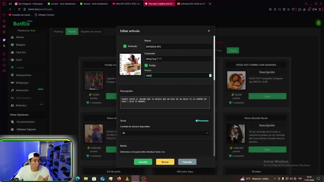This screenshot has height=182, width=324.
Task: Click Editar on Polvo Sirenita Norte card
Action: click(267, 150)
